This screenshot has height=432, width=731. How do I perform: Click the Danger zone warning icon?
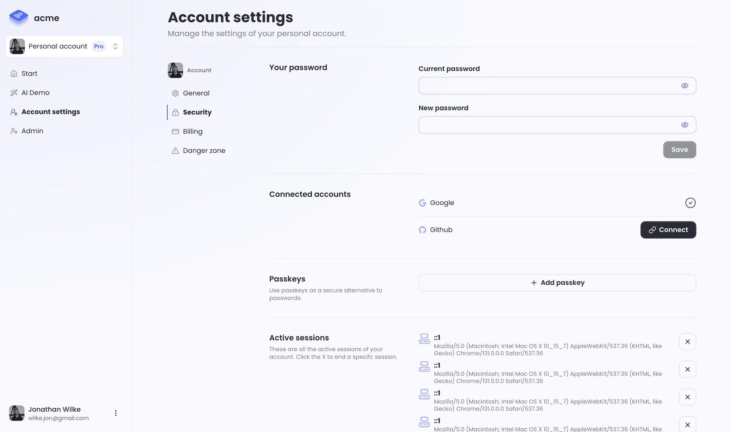coord(175,151)
